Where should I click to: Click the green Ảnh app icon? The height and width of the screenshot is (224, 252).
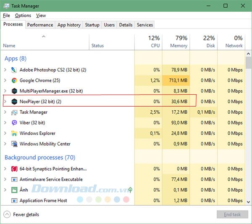[x=14, y=190]
